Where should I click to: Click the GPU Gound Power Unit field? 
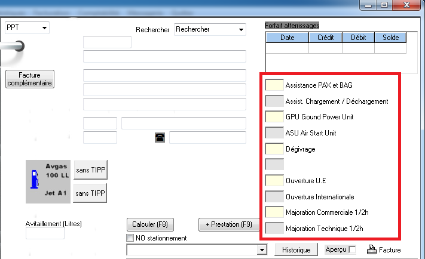(x=274, y=116)
